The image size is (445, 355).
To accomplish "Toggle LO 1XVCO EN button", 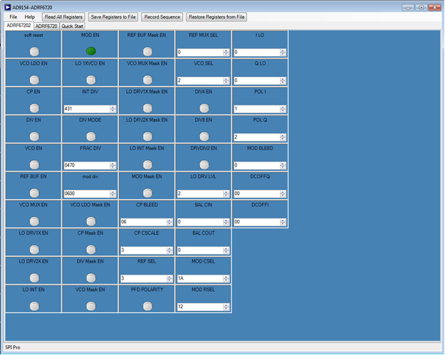I will (91, 80).
